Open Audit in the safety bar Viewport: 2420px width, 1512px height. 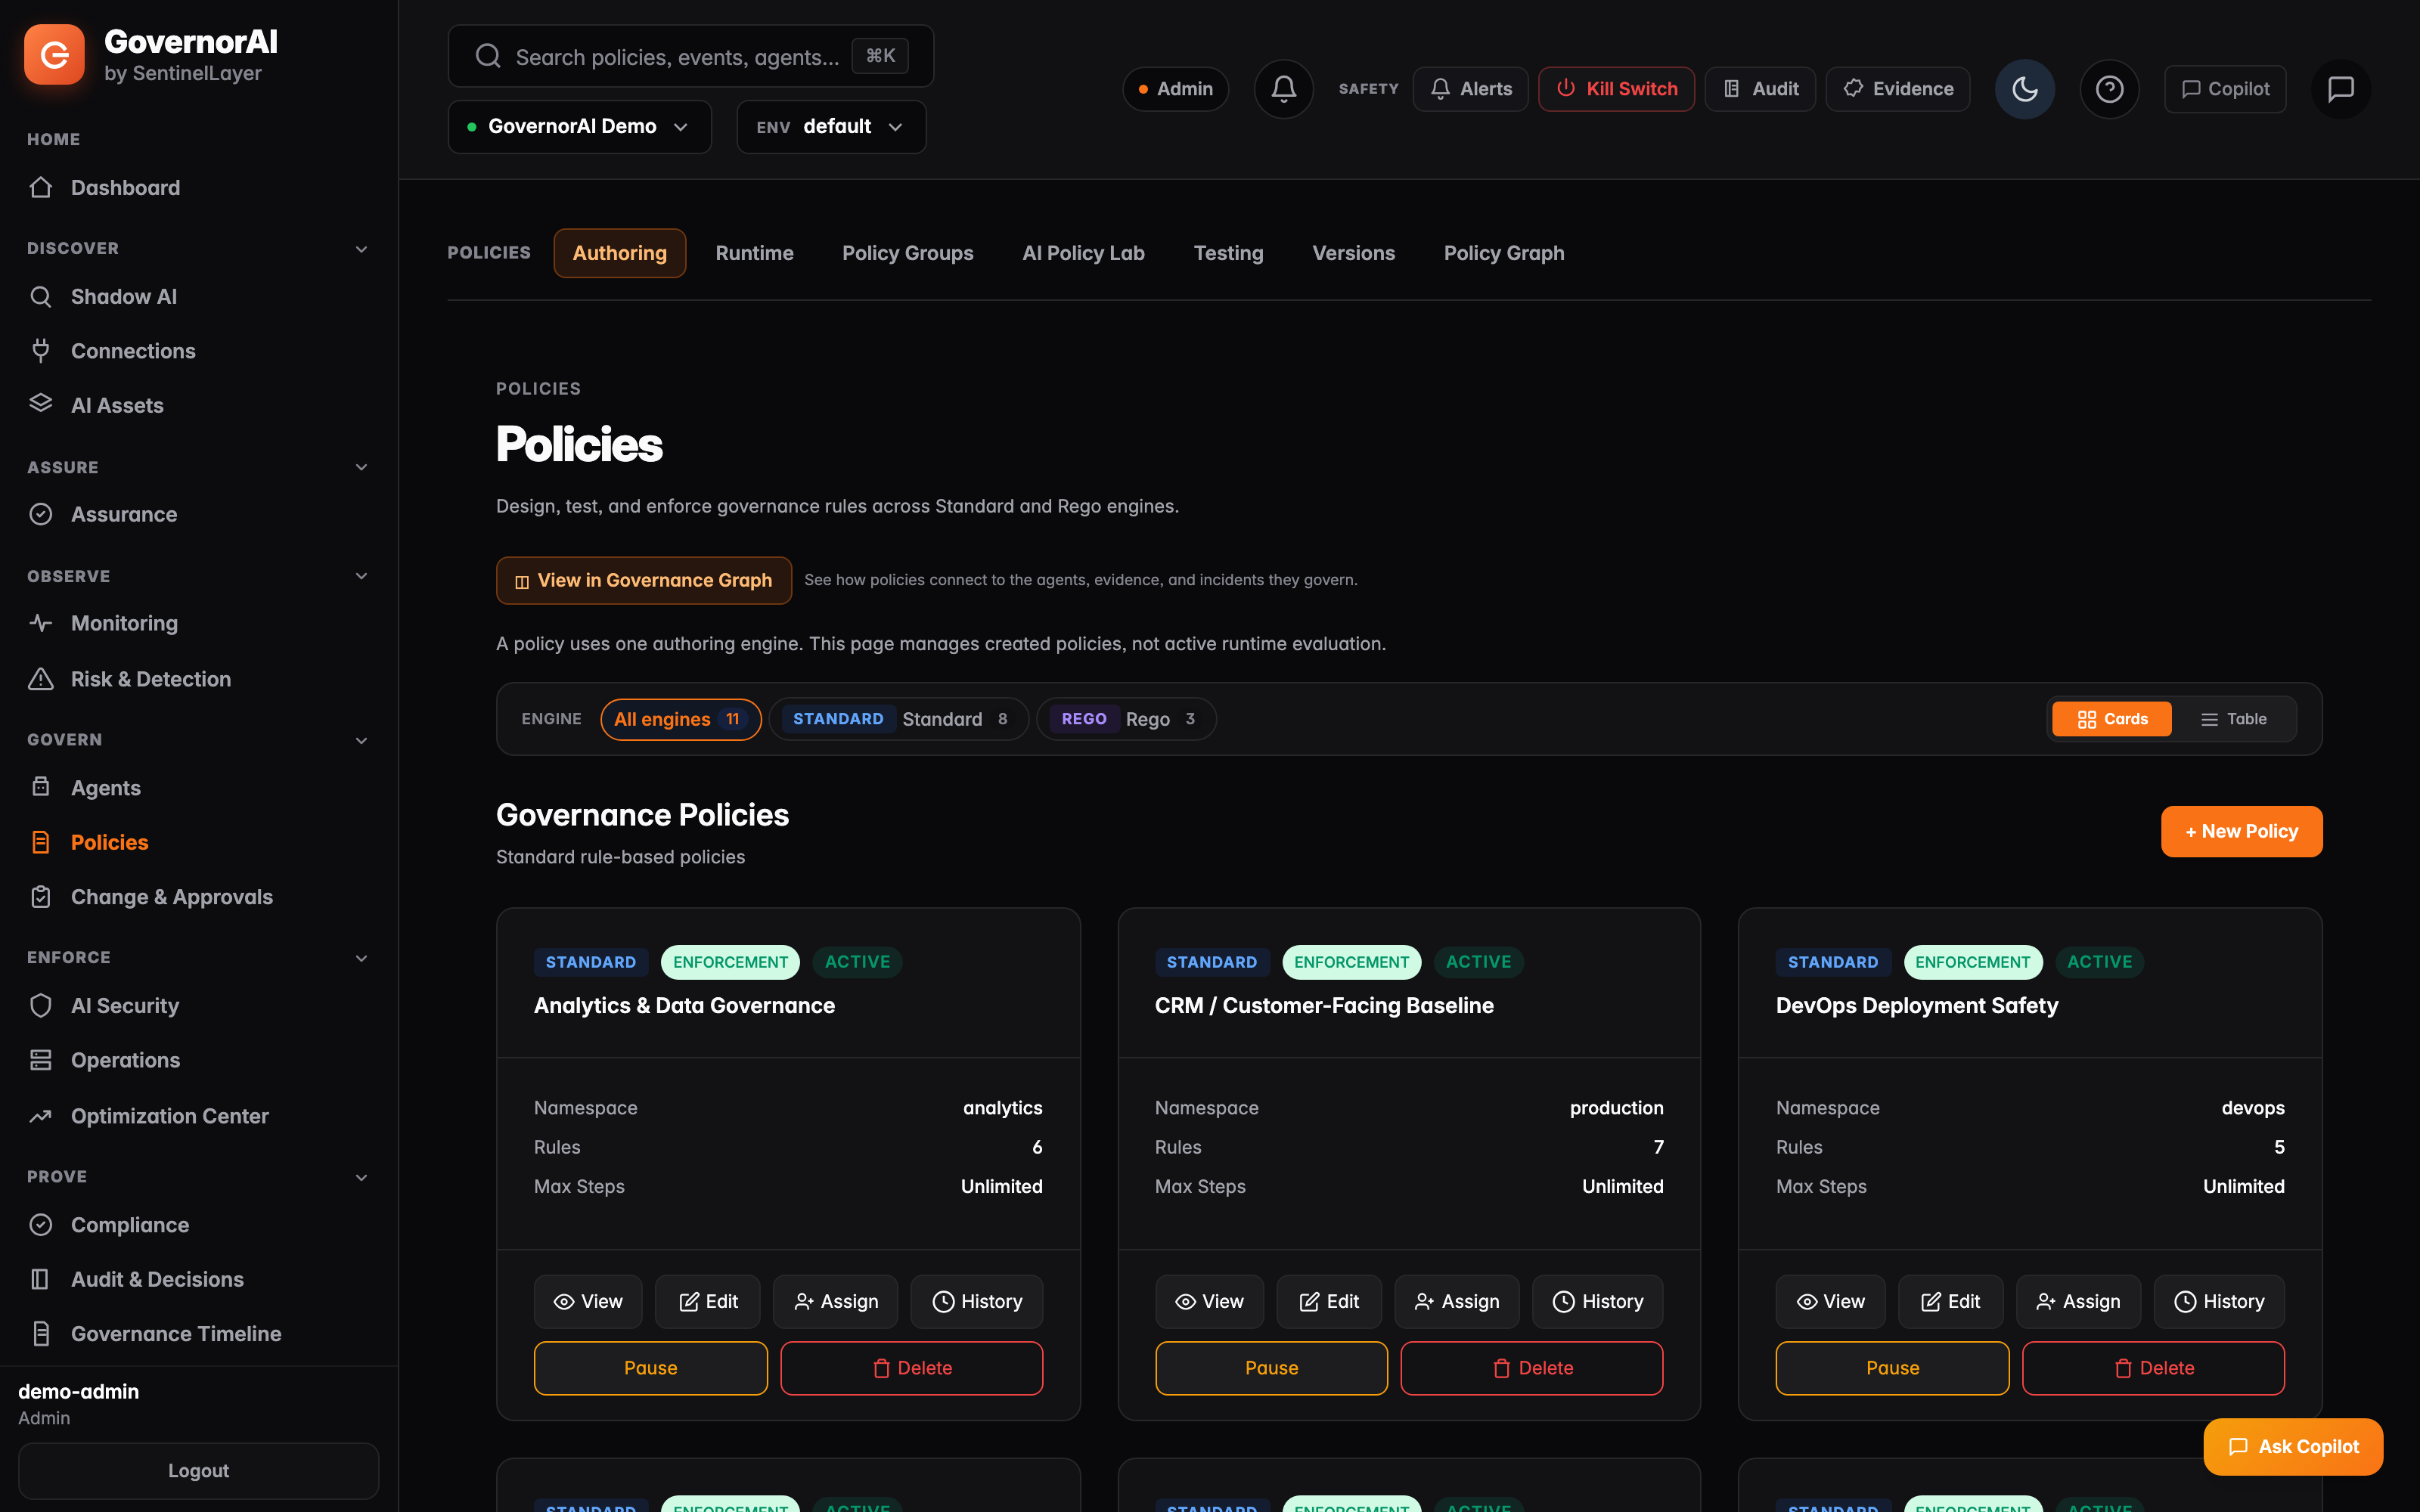[x=1760, y=89]
